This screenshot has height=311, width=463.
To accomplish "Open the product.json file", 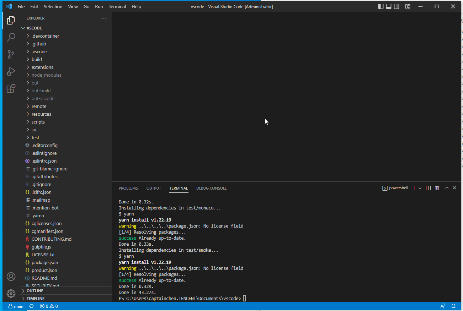I will tap(66, 270).
